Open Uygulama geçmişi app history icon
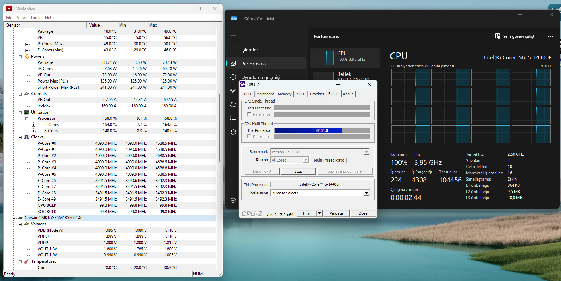This screenshot has height=281, width=561. click(233, 77)
